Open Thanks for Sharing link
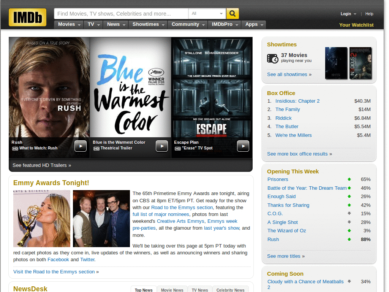Screen dimensions: 389x292 pyautogui.click(x=288, y=205)
